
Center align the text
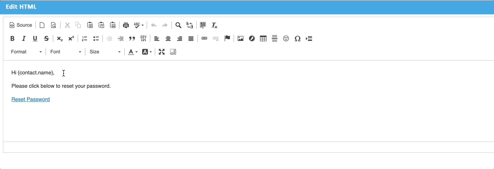coord(168,38)
